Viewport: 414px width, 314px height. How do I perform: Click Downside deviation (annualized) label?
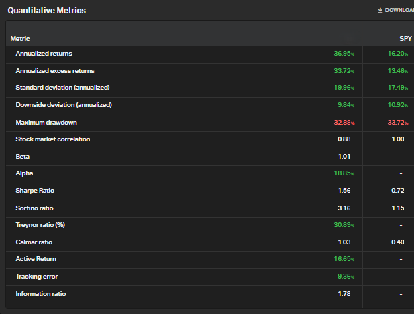pos(64,105)
